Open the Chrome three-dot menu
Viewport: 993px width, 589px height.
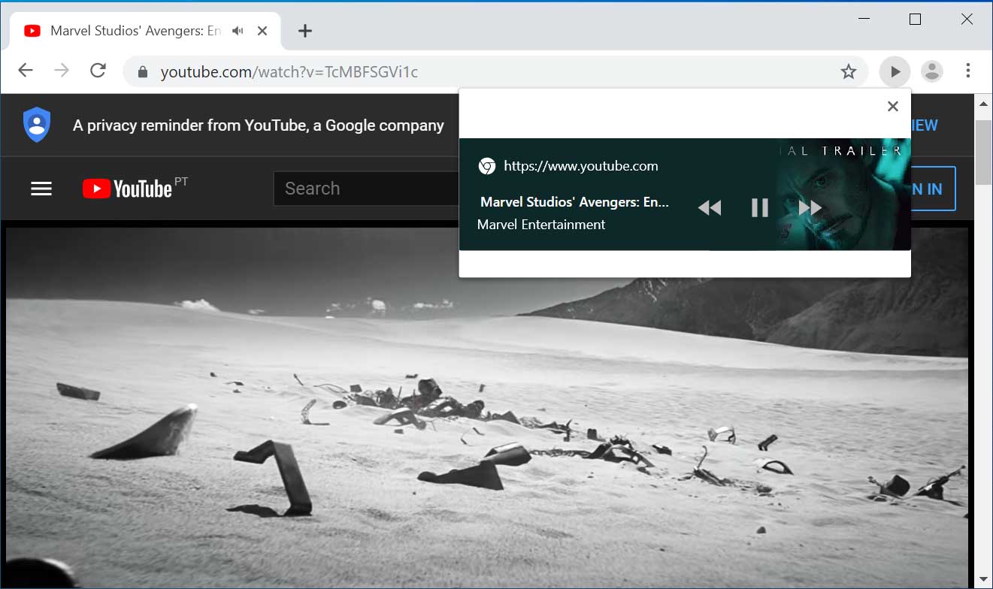pos(968,71)
